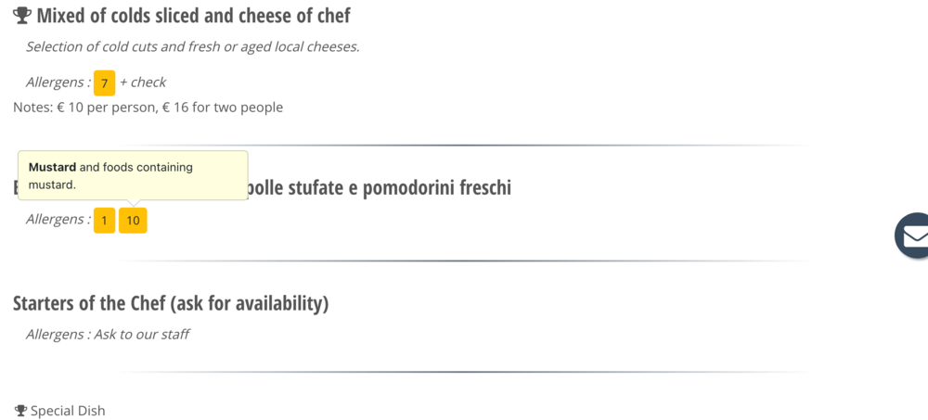Click the bold word Mustard in the tooltip
Viewport: 928px width, 420px height.
tap(52, 168)
